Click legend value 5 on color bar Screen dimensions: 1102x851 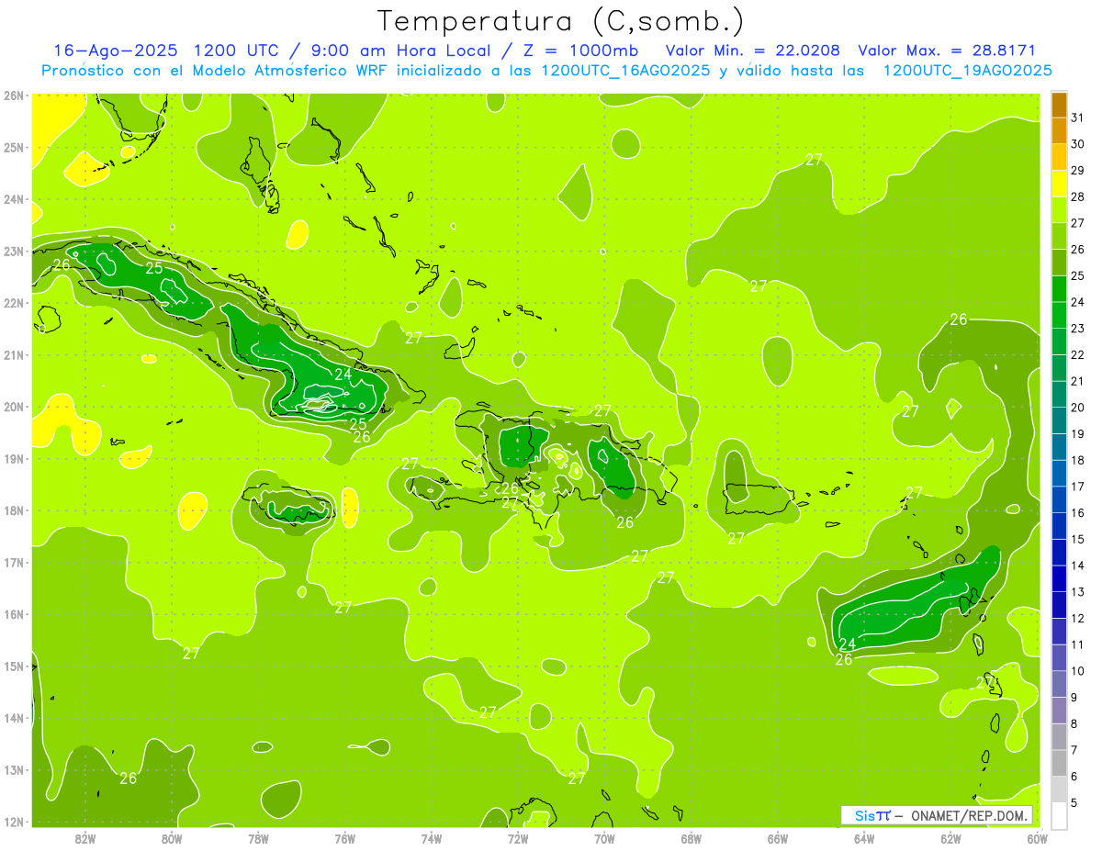[x=1074, y=801]
